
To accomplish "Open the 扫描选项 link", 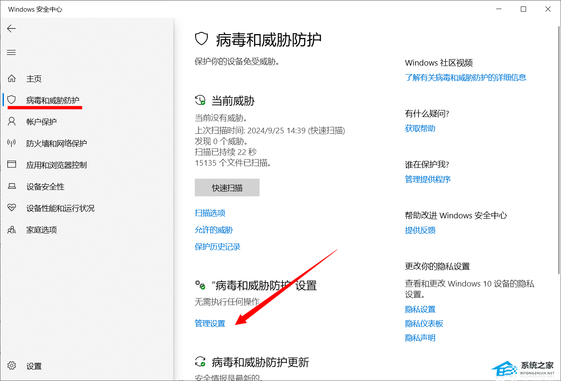I will (210, 213).
